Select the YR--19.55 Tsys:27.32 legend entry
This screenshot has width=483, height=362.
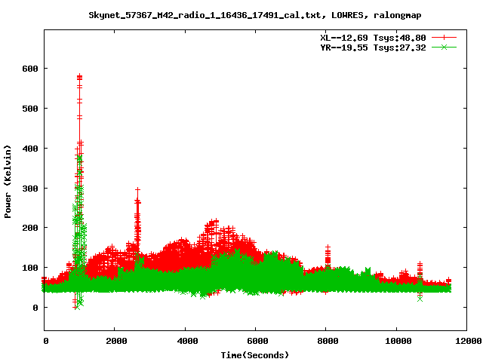click(373, 48)
